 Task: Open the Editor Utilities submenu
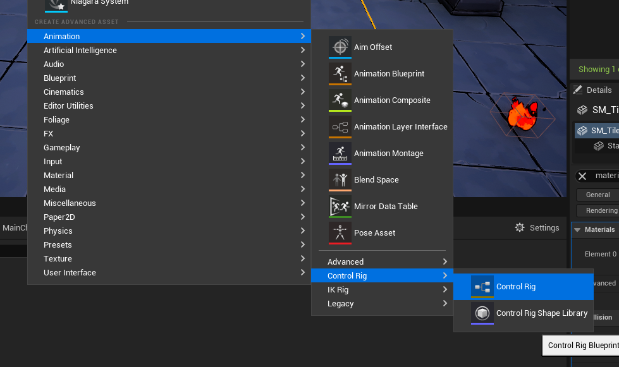169,105
